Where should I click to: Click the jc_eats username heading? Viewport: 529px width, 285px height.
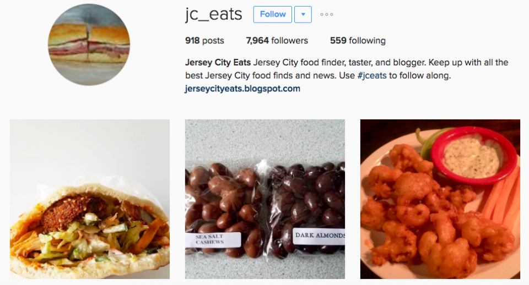pos(214,15)
